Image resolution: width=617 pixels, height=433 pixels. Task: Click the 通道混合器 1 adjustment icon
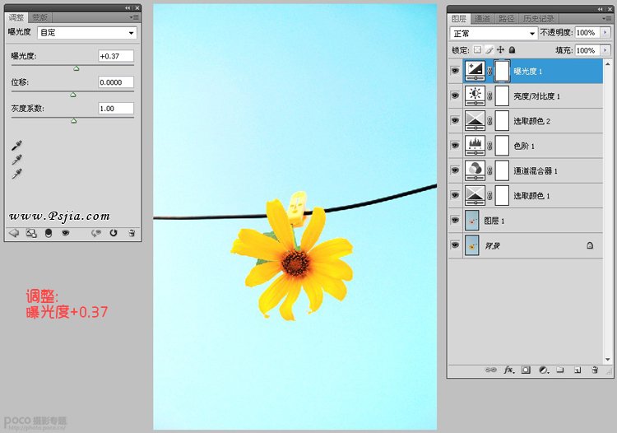point(475,170)
